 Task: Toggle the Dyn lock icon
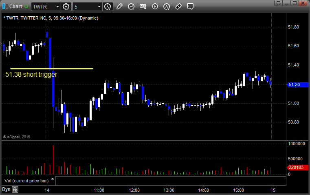15,189
